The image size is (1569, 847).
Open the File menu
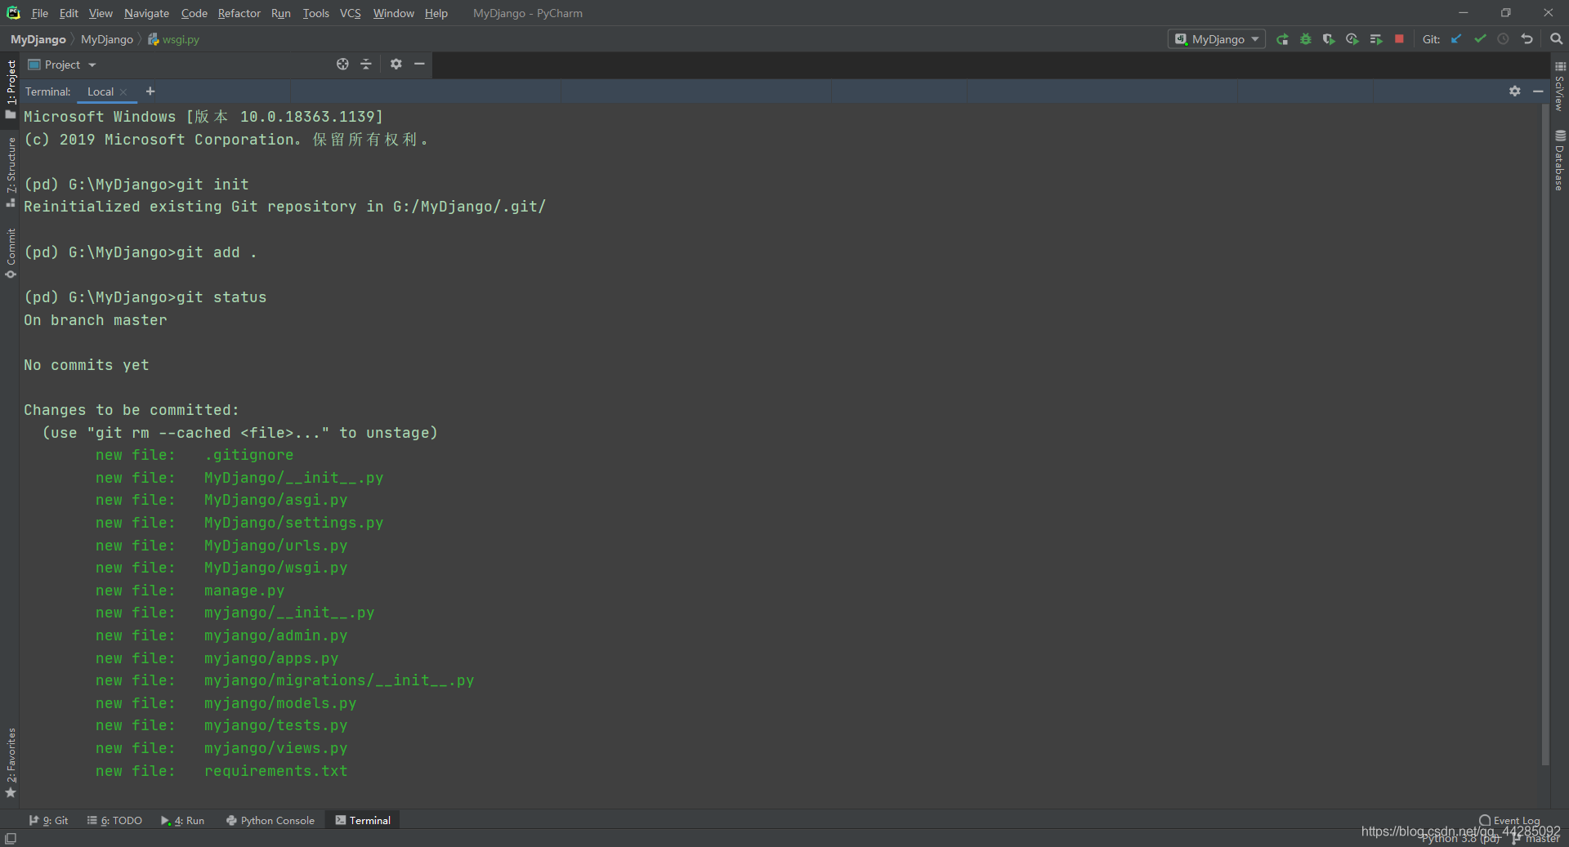[39, 13]
